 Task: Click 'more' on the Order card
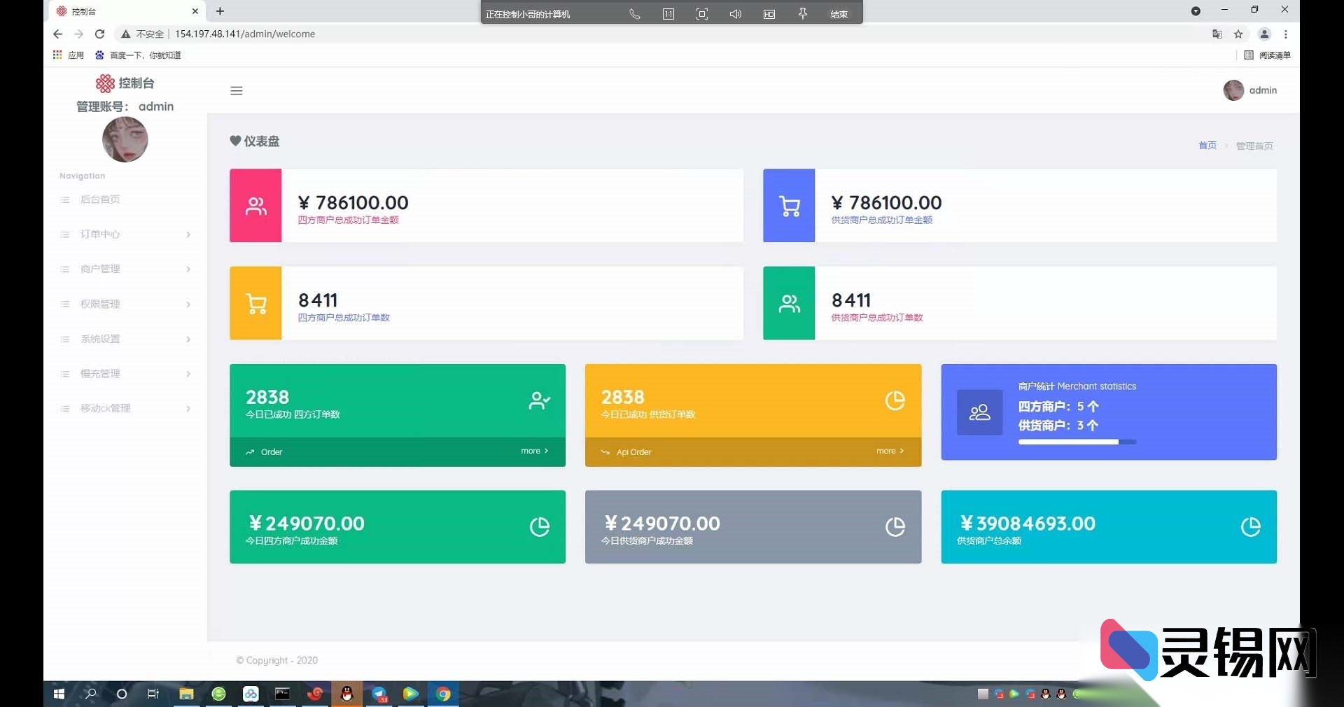[534, 451]
